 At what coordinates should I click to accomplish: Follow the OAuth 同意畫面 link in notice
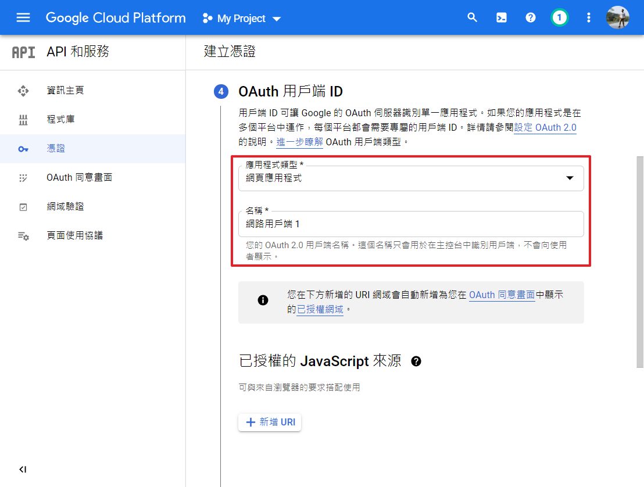502,295
